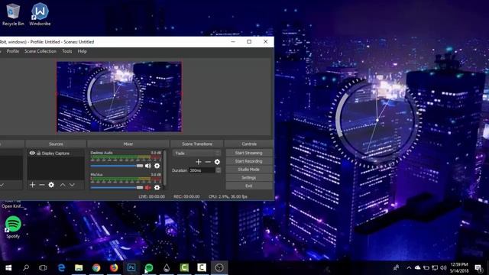Adjust the Mic/Aux volume slider
489x275 pixels.
[x=117, y=188]
